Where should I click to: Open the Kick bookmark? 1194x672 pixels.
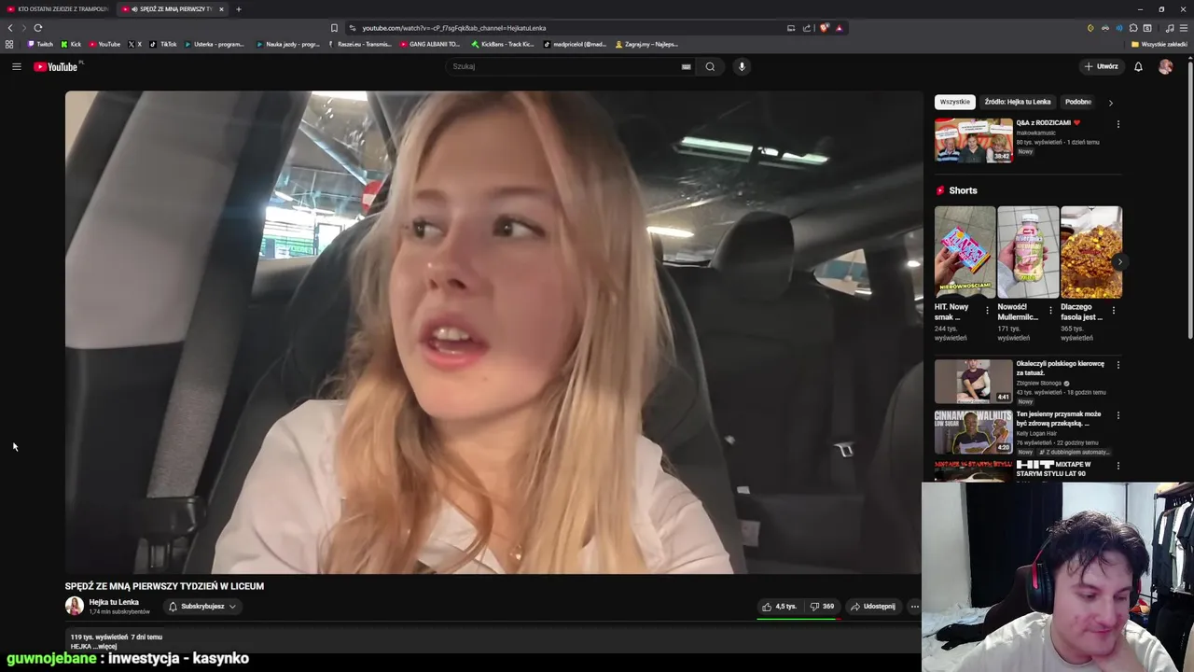(x=71, y=44)
